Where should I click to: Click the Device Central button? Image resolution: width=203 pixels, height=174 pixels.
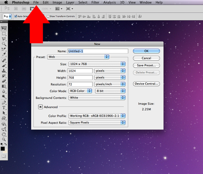pos(146,84)
